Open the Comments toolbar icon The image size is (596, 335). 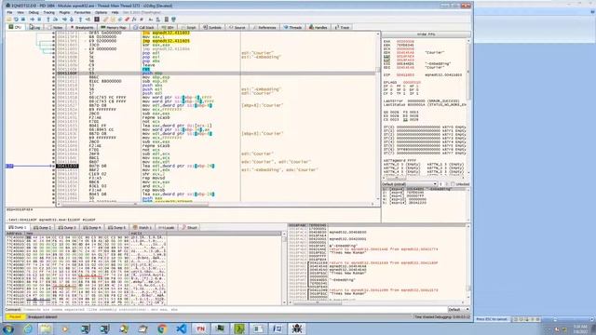113,19
